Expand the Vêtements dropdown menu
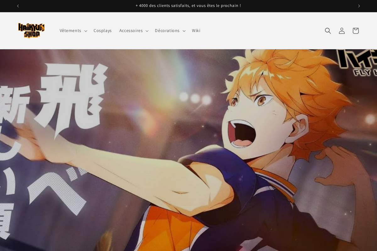The height and width of the screenshot is (251, 377). (x=85, y=30)
